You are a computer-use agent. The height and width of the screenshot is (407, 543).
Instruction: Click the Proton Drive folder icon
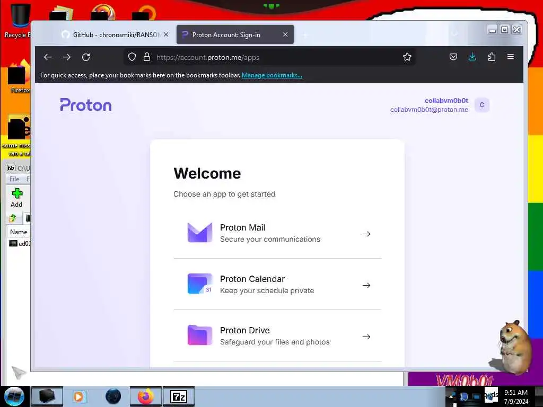point(200,335)
